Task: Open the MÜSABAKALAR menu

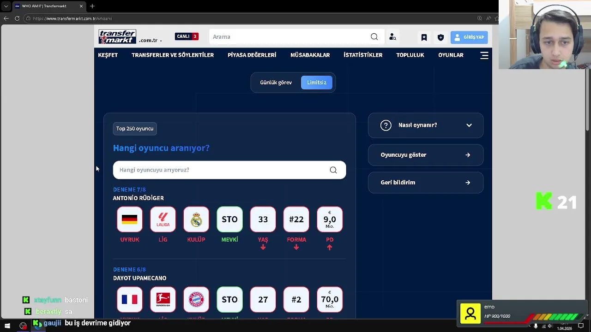Action: (x=310, y=55)
